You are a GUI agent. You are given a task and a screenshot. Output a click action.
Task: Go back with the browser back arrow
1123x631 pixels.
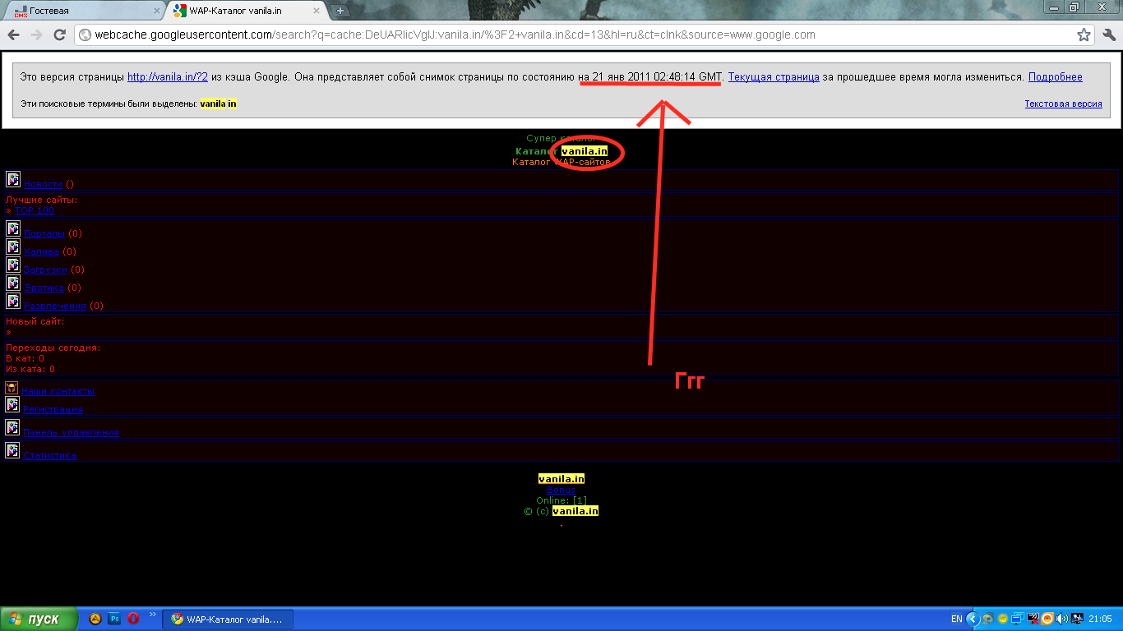[13, 35]
